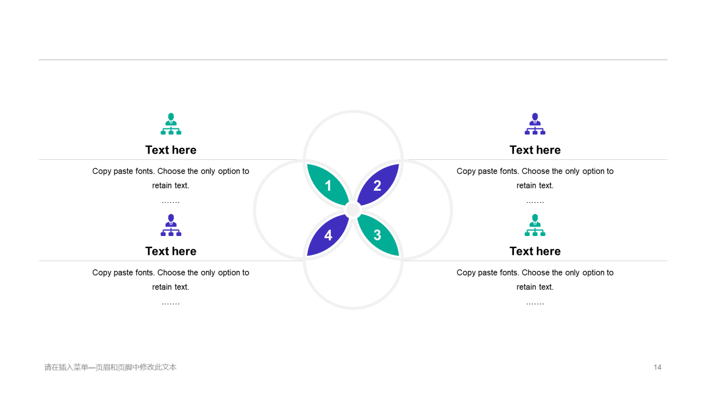Select the green org-chart icon at bottom right
The width and height of the screenshot is (706, 397).
(x=535, y=225)
